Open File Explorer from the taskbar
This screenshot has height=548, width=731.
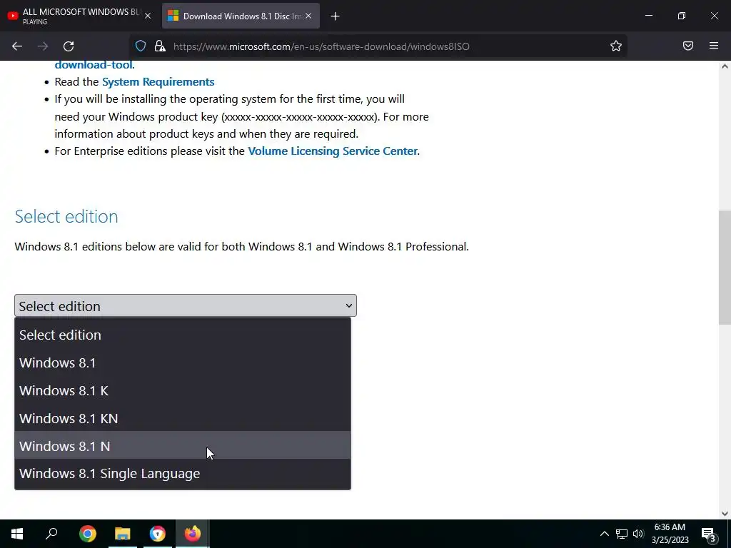click(x=123, y=534)
